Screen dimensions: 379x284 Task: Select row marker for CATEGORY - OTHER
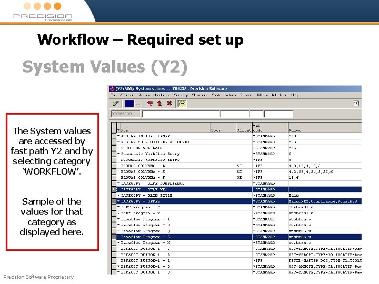pos(114,201)
